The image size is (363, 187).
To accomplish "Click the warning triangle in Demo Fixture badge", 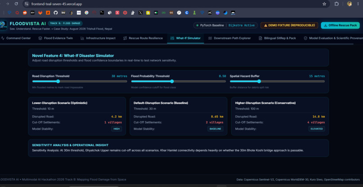I will point(266,26).
